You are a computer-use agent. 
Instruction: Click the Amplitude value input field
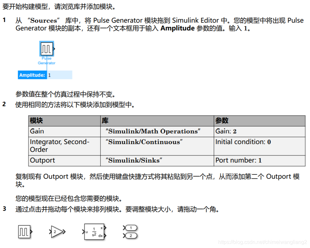[x=59, y=75]
